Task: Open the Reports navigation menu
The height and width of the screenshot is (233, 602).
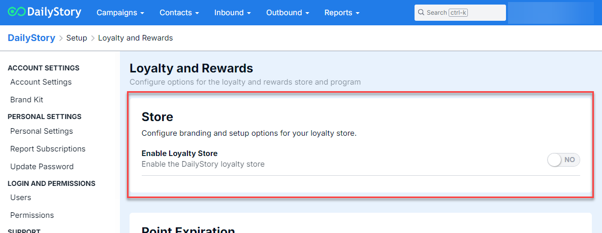Action: coord(342,13)
